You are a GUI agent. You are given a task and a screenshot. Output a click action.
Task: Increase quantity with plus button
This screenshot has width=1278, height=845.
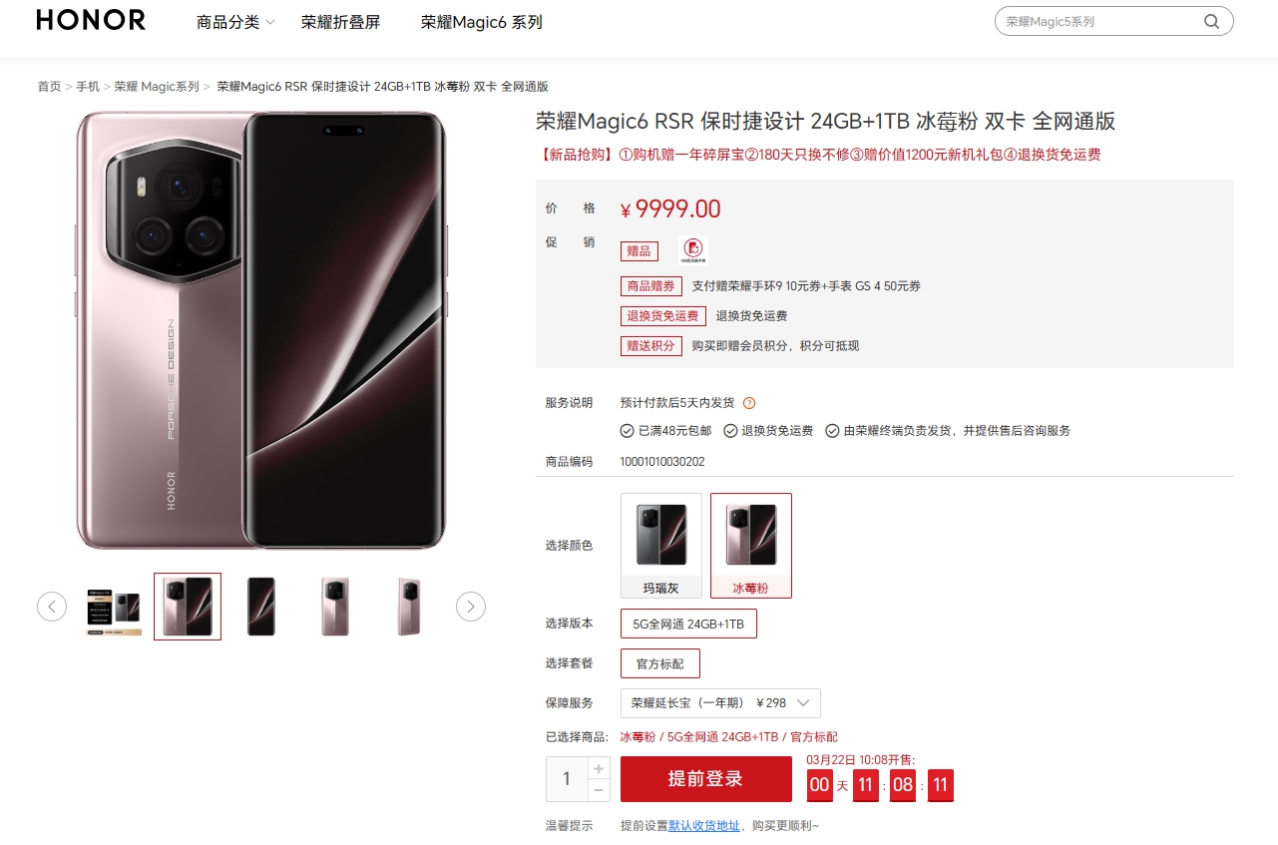(599, 768)
